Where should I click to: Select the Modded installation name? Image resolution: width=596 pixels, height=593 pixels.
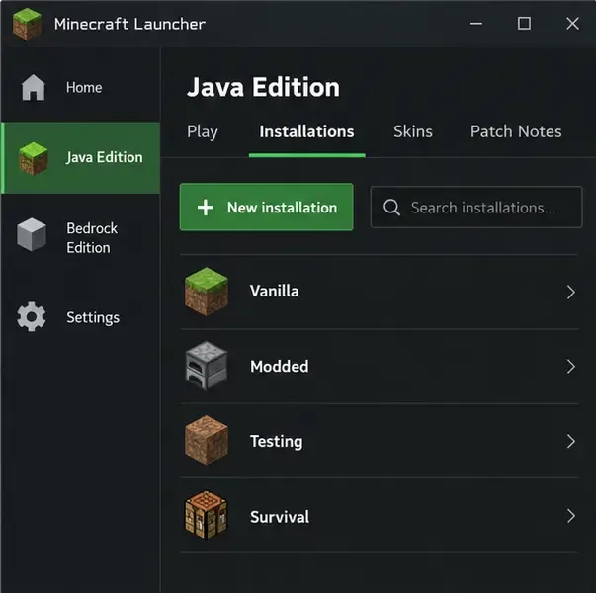[280, 367]
